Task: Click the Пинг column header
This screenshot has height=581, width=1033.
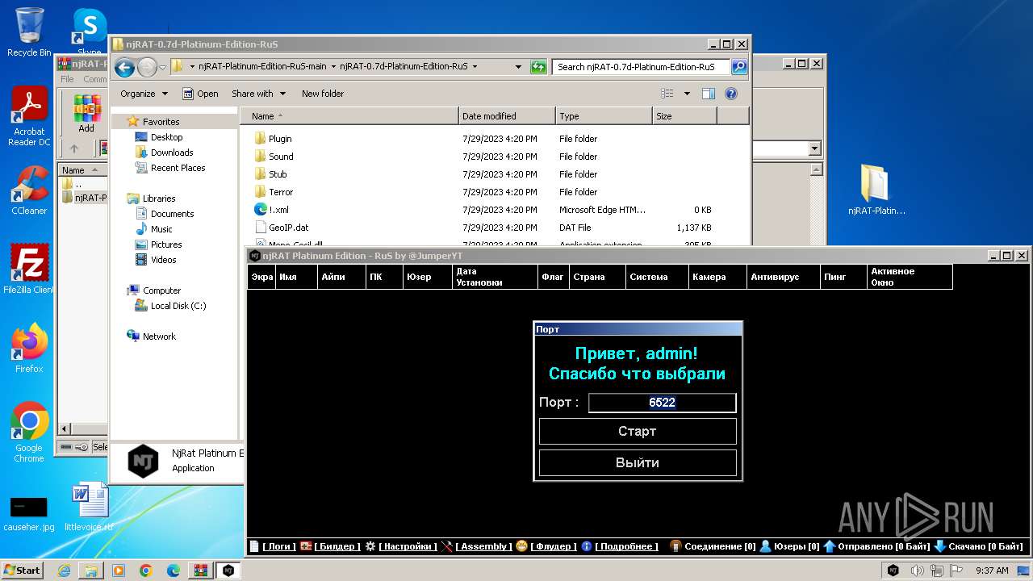Action: point(843,277)
